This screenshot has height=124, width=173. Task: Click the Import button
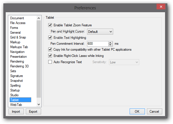tap(16, 112)
